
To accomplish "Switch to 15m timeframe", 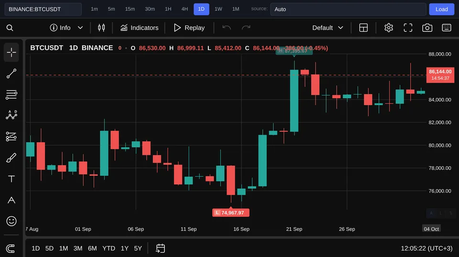I will 130,9.
